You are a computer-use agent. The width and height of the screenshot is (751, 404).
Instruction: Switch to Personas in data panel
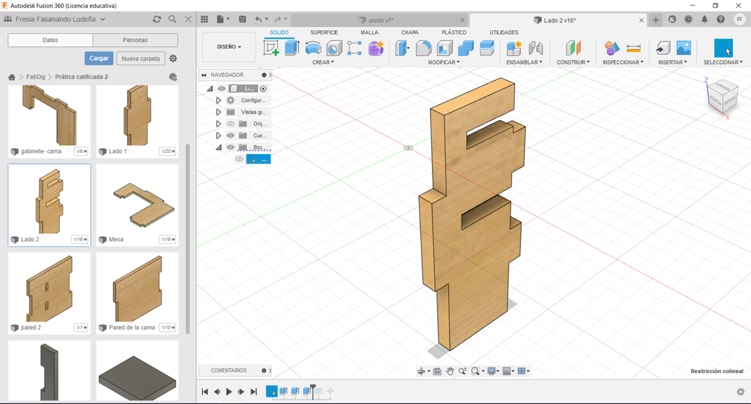click(135, 40)
